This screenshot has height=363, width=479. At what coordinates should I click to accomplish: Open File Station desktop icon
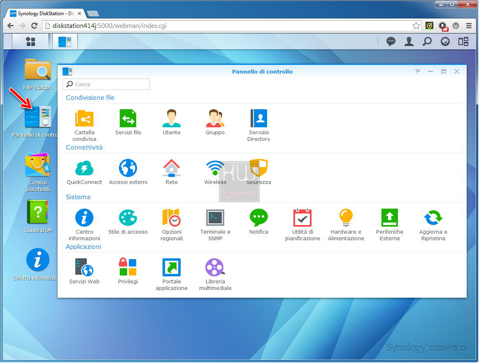tap(38, 74)
